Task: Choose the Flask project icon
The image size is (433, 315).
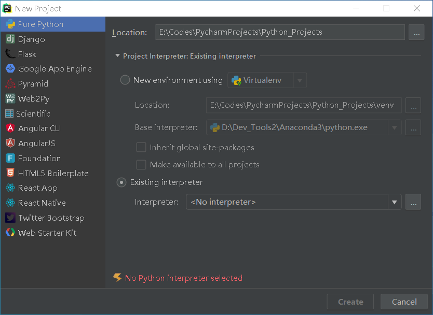Action: pyautogui.click(x=10, y=54)
